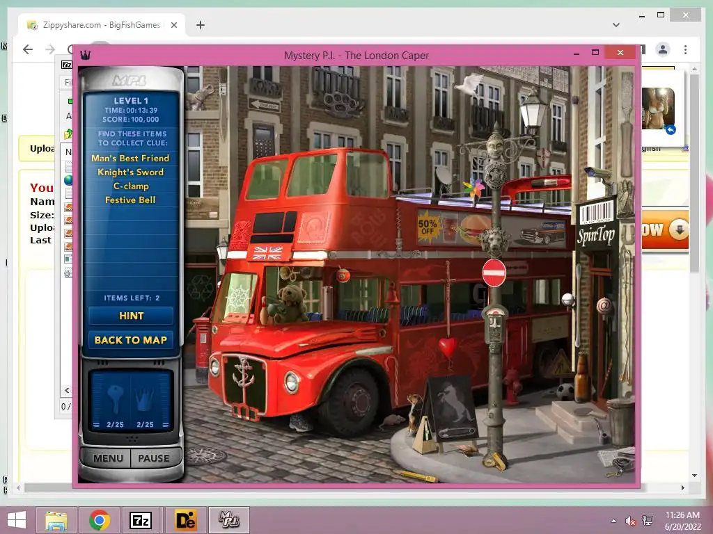This screenshot has height=534, width=713.
Task: Open the game MENU button
Action: point(108,458)
